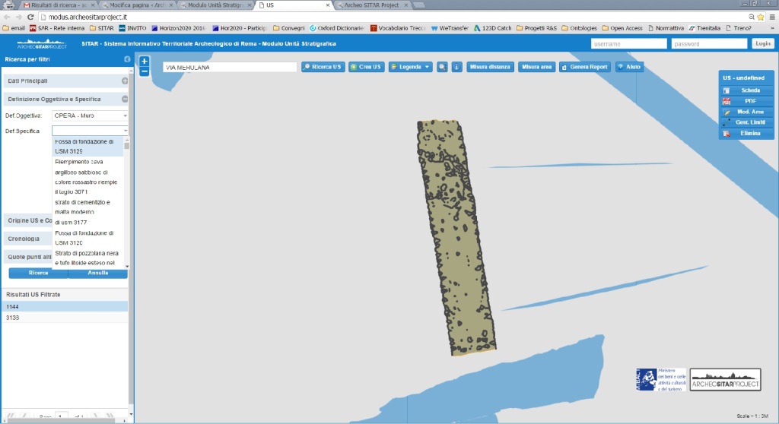The height and width of the screenshot is (424, 779).
Task: Select 'strato di cementizio e malta moderno' option
Action: click(x=87, y=207)
